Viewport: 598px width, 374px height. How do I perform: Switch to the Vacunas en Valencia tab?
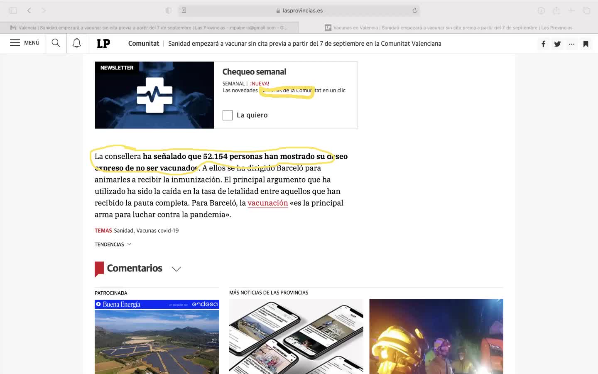coord(448,27)
